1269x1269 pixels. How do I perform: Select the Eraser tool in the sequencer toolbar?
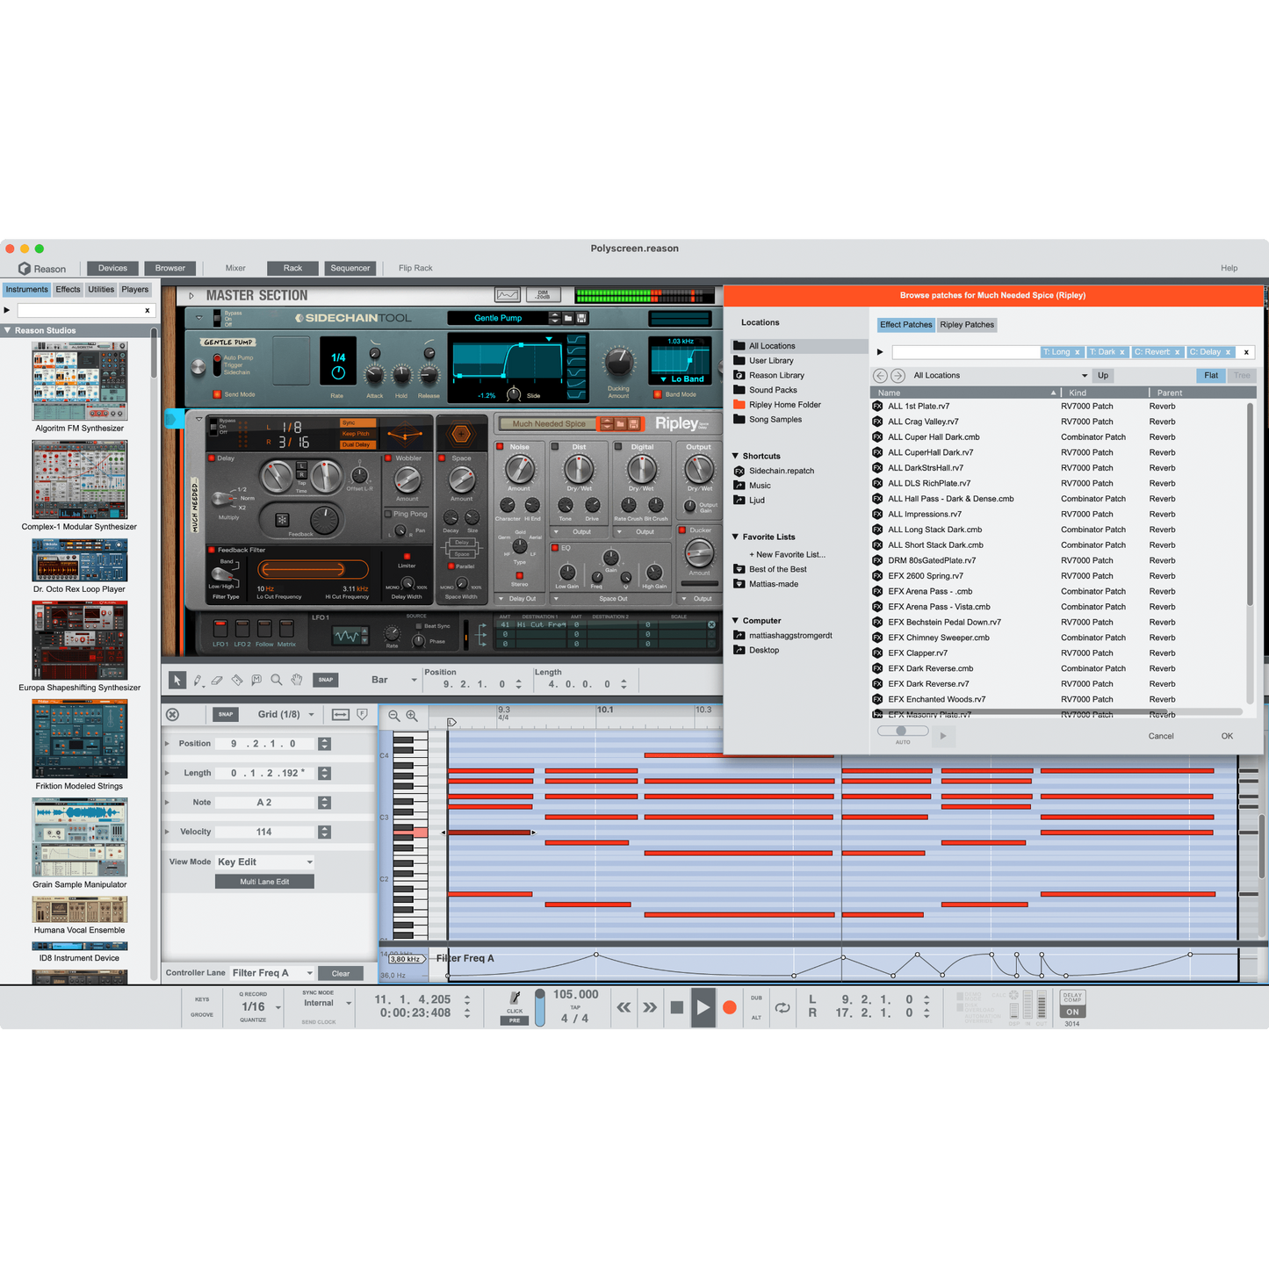[x=217, y=680]
